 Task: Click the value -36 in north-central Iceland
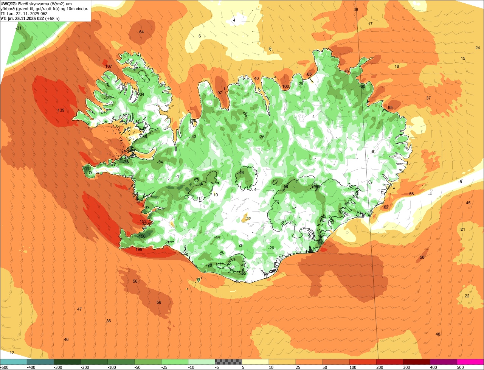(x=261, y=137)
